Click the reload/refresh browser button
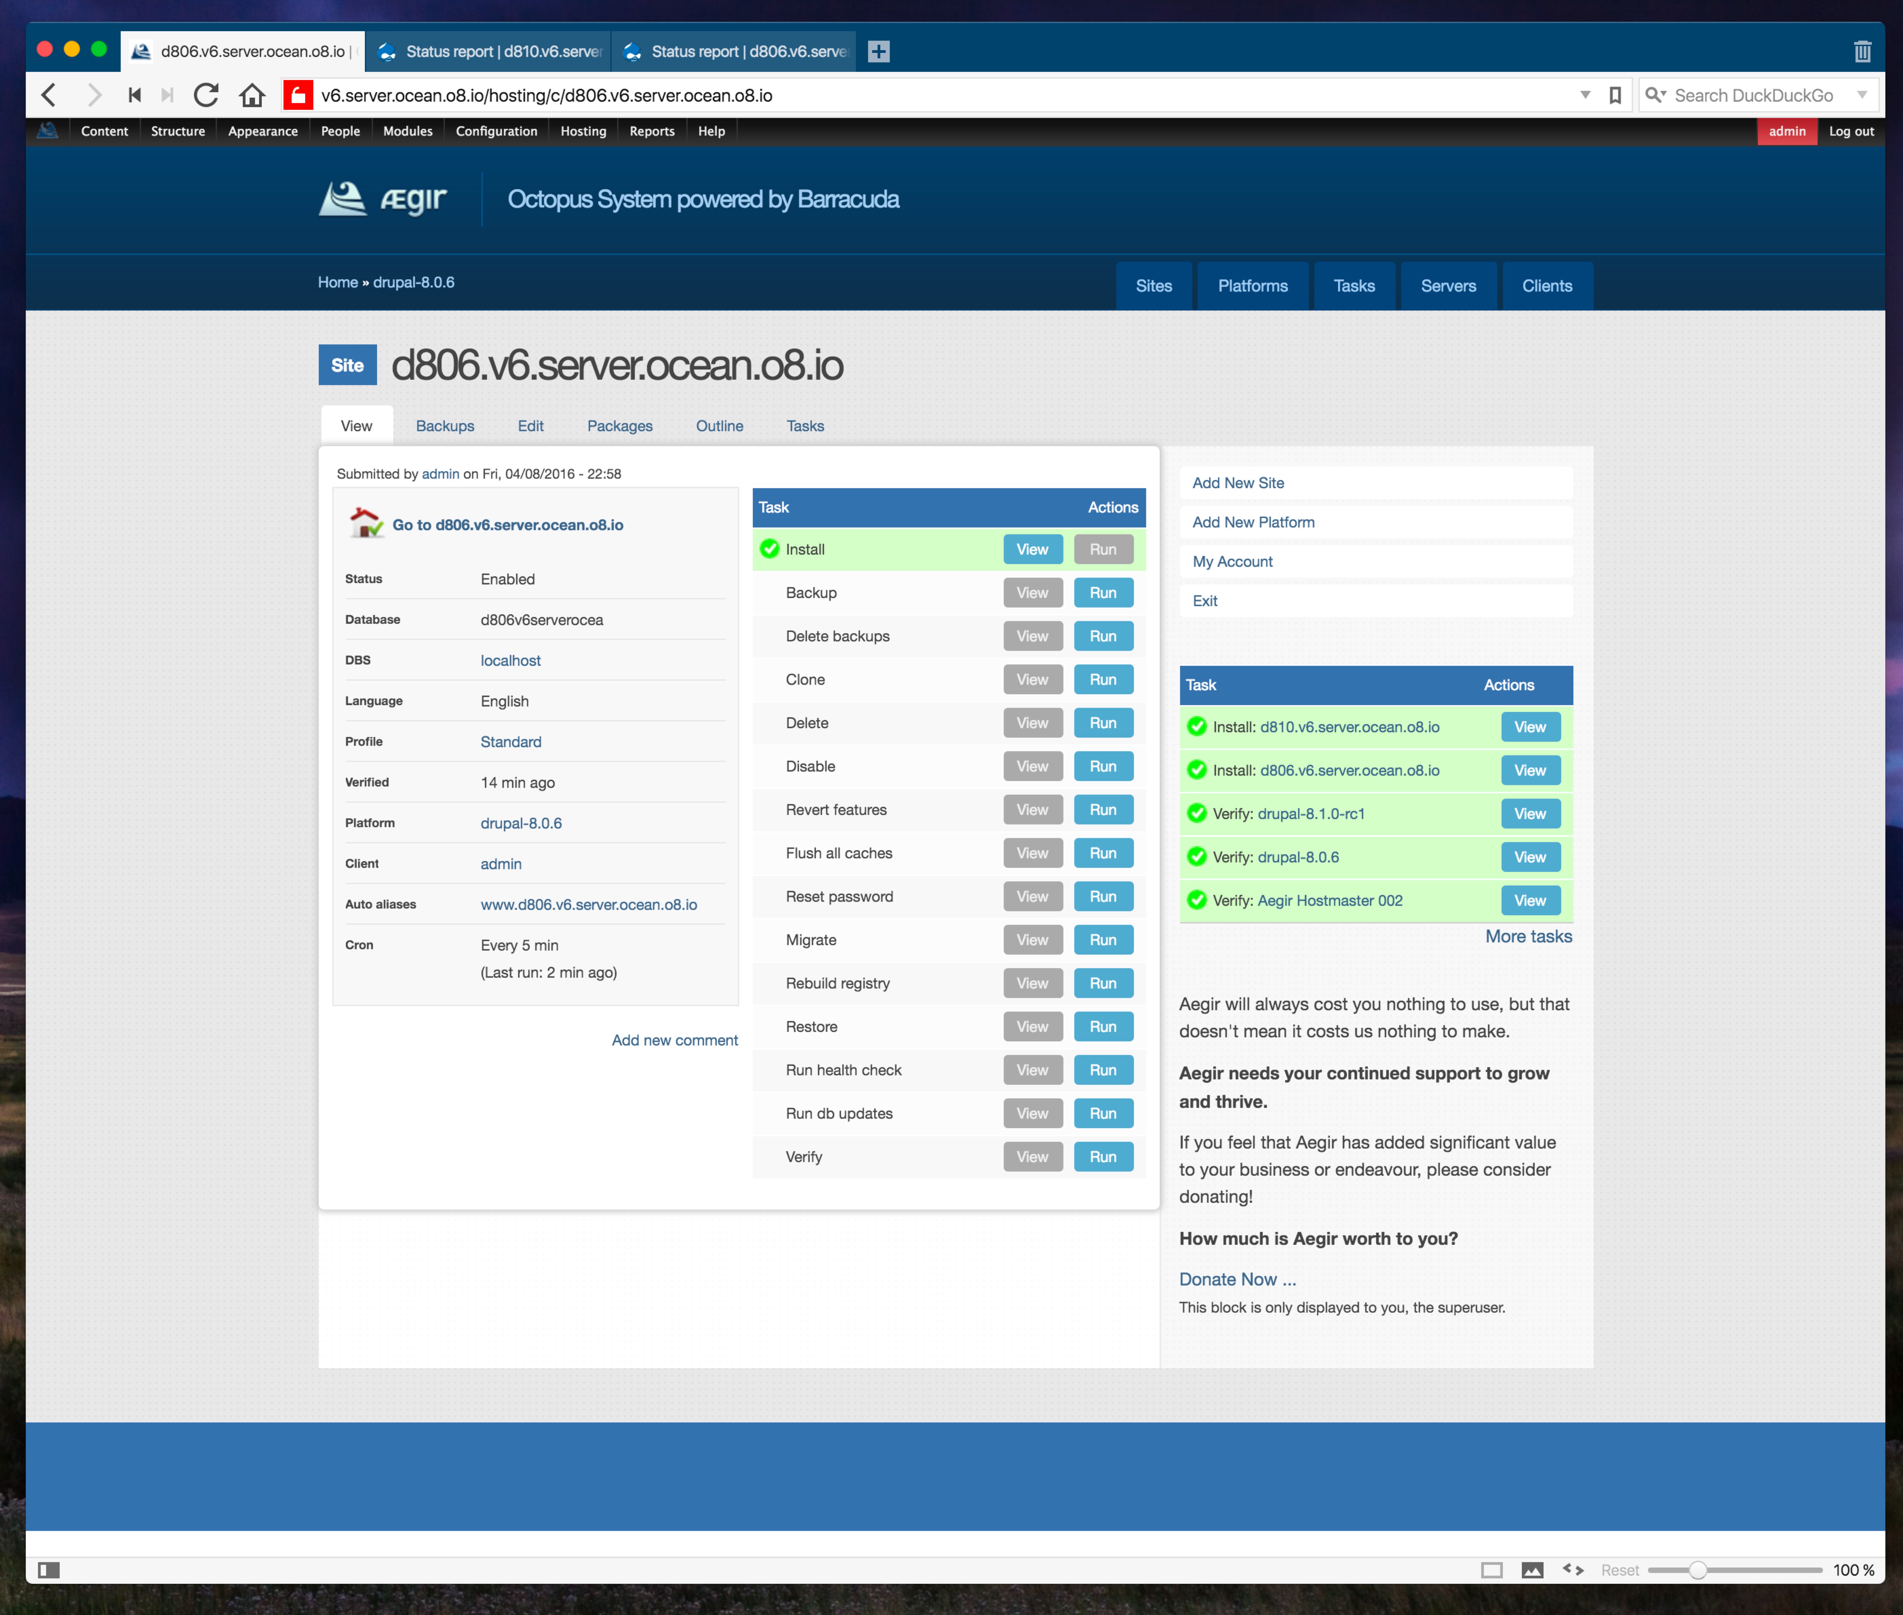Viewport: 1903px width, 1615px height. (205, 95)
